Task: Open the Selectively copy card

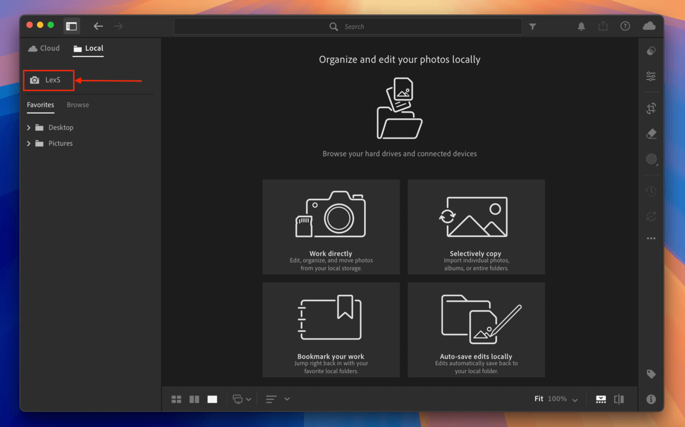Action: [476, 227]
